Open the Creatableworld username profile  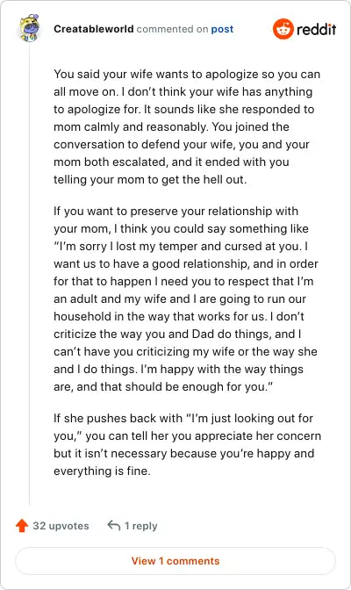[94, 29]
